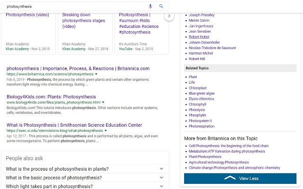Viewport: 303px width, 189px height.
Task: Click the carousel next arrow button
Action: [x=169, y=16]
